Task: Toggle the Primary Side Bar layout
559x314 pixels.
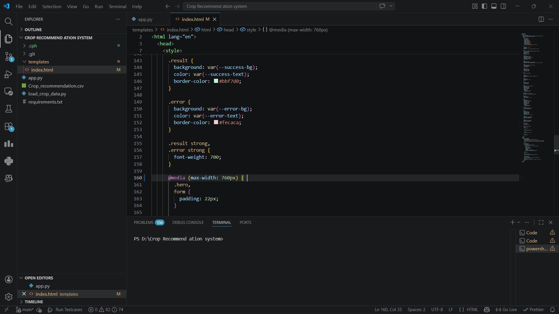Action: (484, 6)
